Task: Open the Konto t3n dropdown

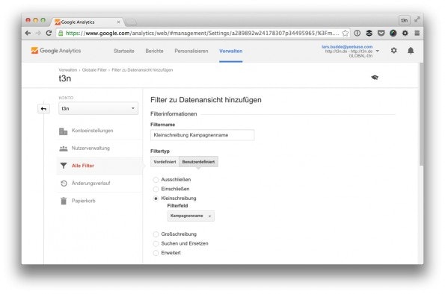Action: 98,108
